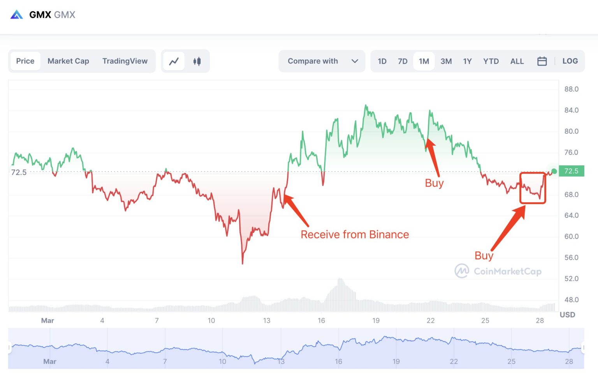Switch to line chart view icon

click(x=174, y=61)
